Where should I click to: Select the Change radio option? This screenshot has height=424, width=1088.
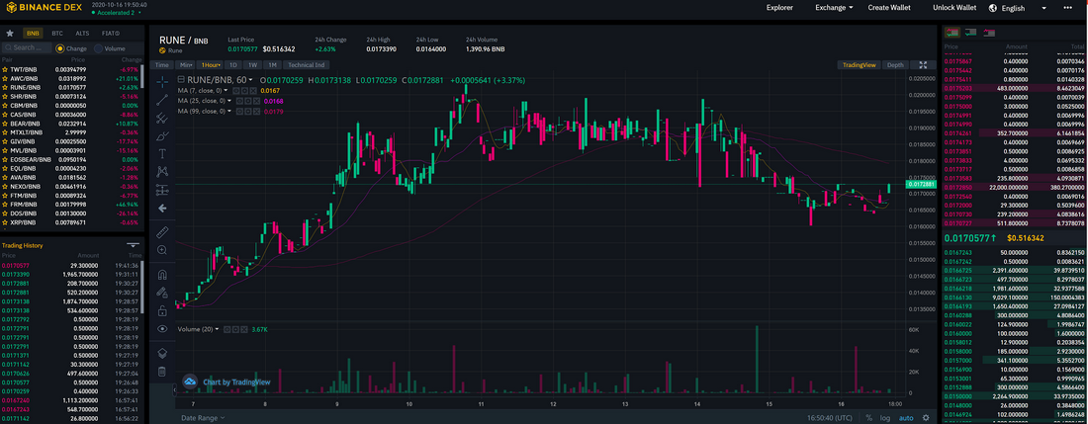(x=59, y=48)
